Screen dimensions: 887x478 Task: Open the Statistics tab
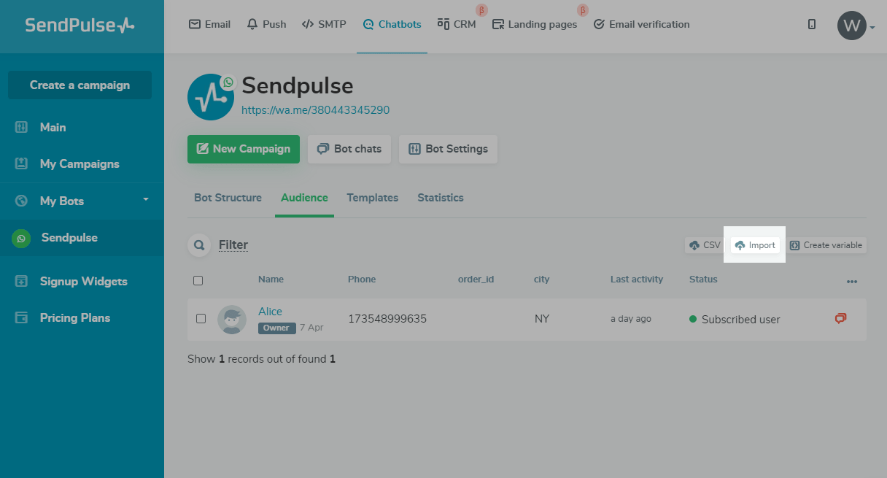tap(441, 198)
